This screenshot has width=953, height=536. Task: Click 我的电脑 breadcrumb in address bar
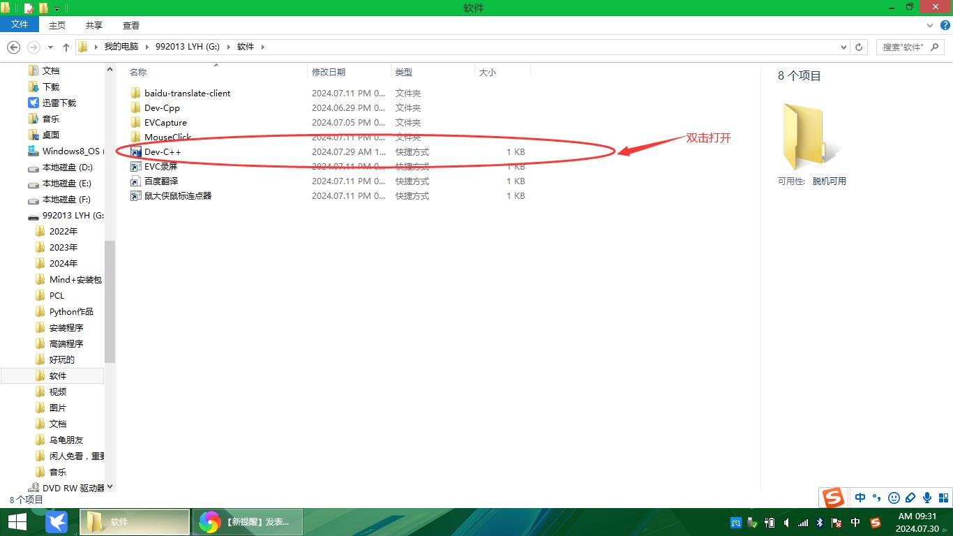pos(121,47)
